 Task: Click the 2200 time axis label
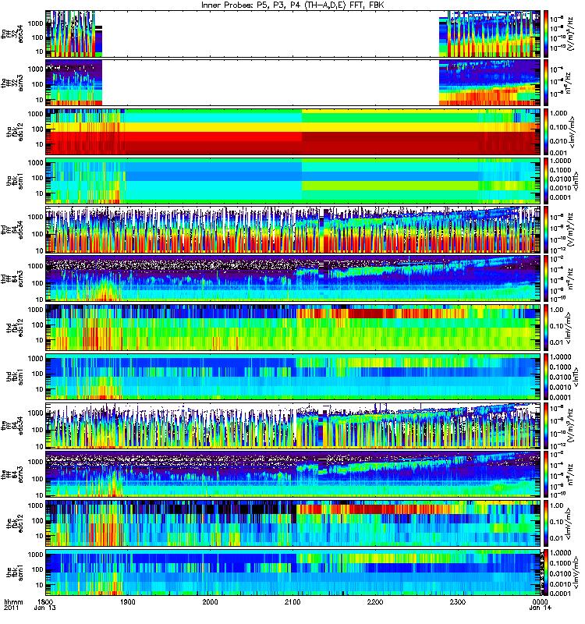click(375, 601)
